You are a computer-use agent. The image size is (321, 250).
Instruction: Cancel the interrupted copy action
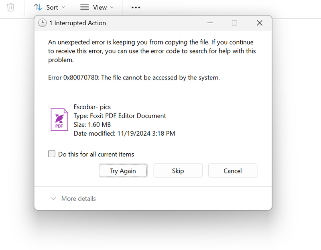[x=233, y=171]
